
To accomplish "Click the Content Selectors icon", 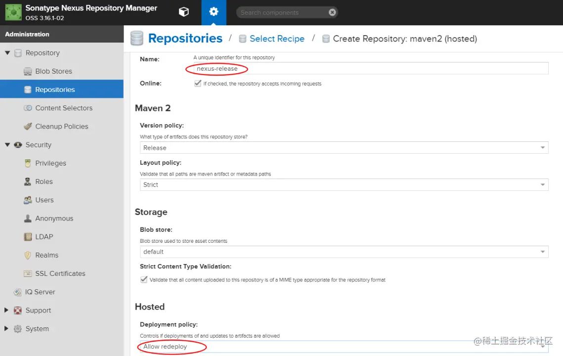I will [28, 108].
